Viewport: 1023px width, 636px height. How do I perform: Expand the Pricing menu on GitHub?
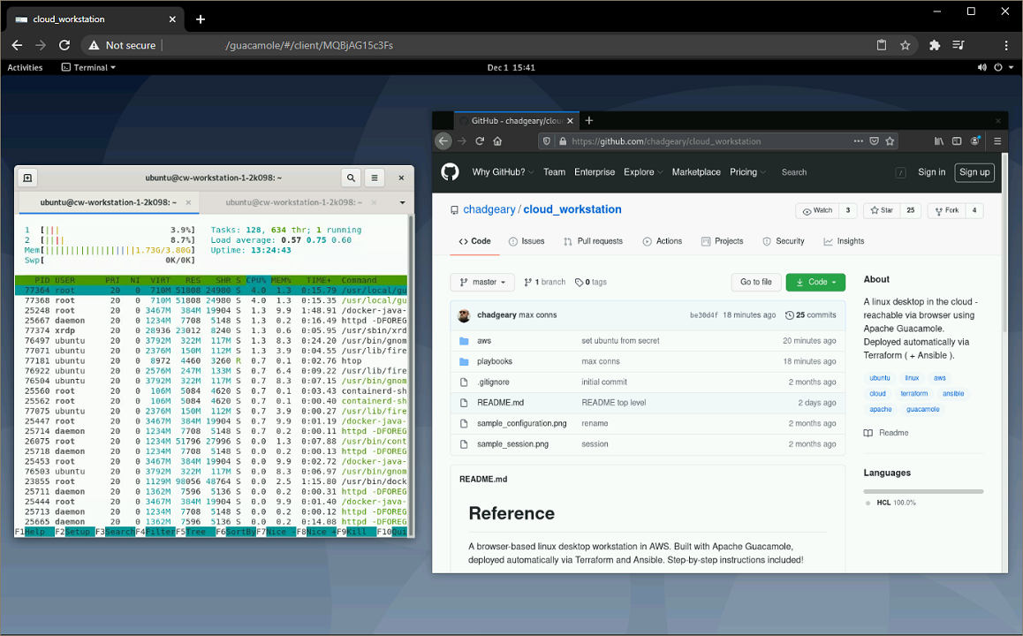pyautogui.click(x=747, y=172)
